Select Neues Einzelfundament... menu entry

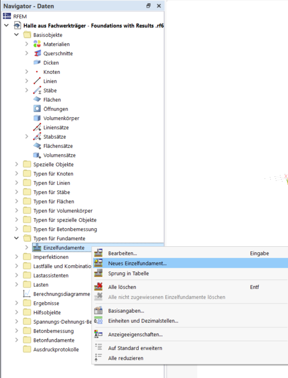pyautogui.click(x=190, y=263)
